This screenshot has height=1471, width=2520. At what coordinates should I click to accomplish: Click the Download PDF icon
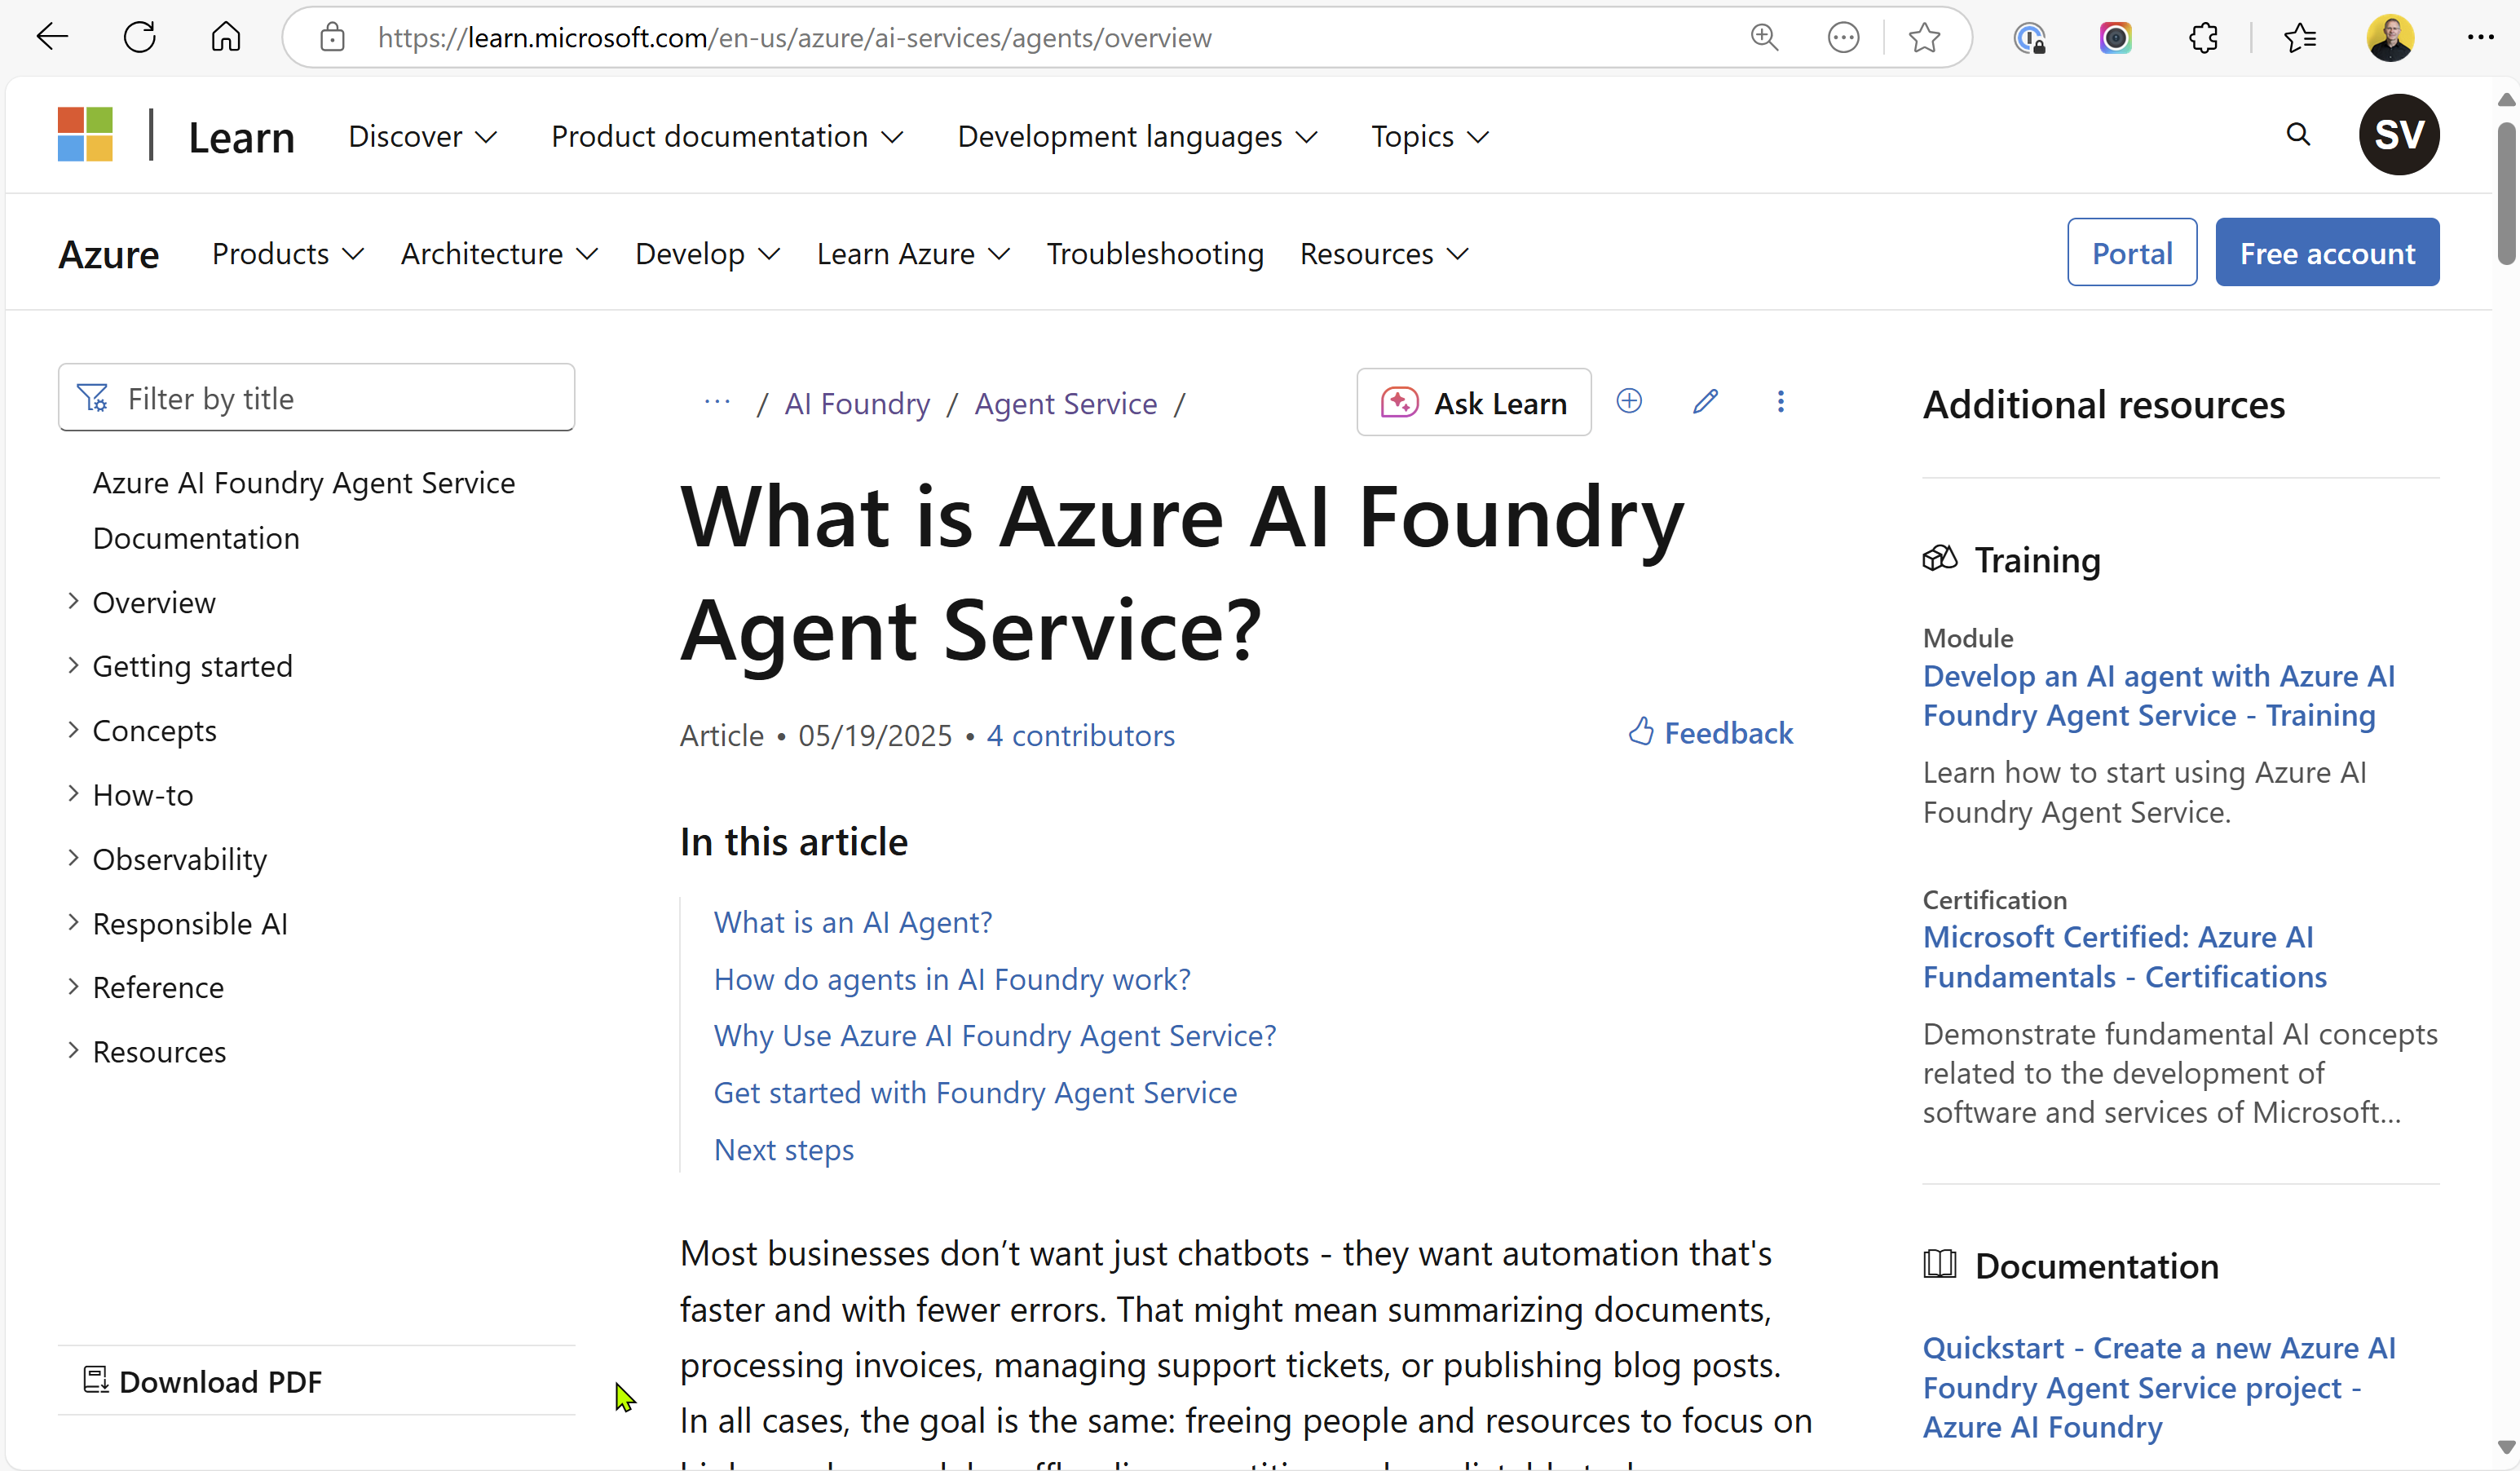click(95, 1380)
